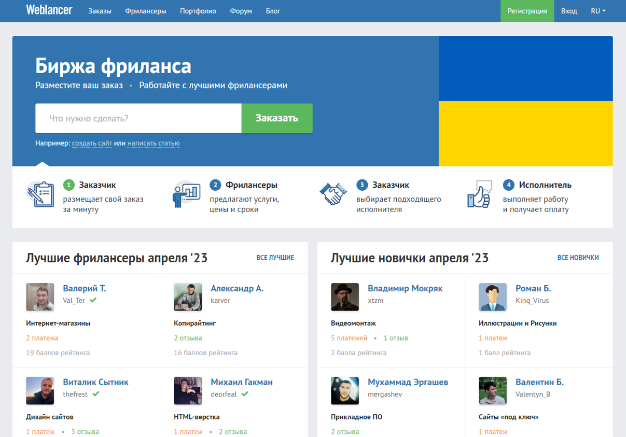The image size is (626, 437).
Task: Click the clipboard checklist icon beside step 1
Action: point(40,194)
